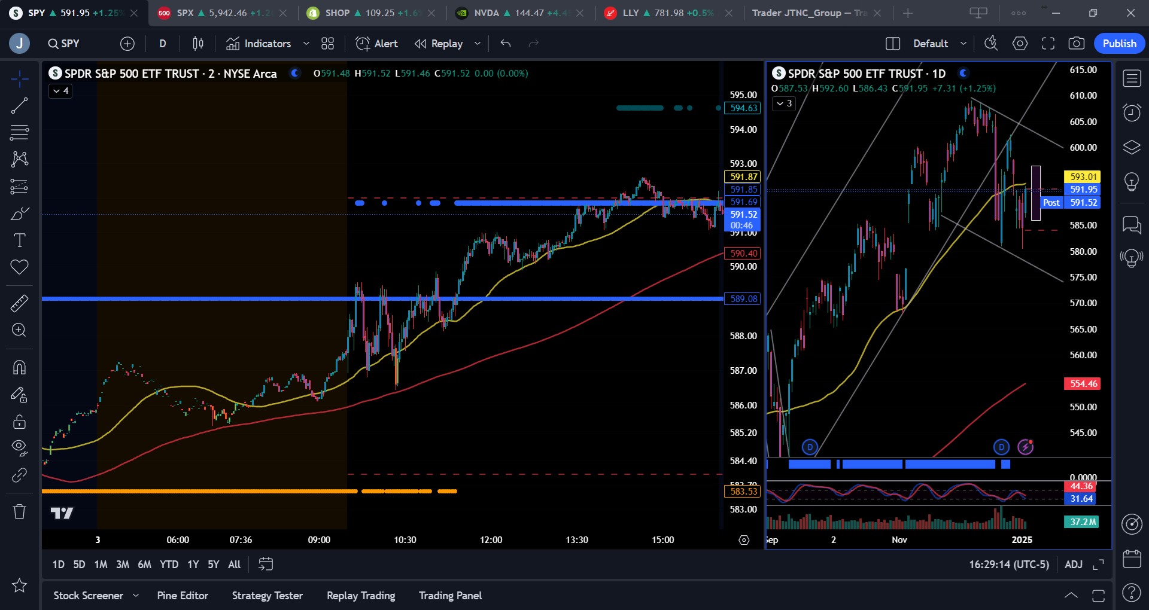Open the watchlist panel icon
Viewport: 1149px width, 610px height.
pos(1132,78)
